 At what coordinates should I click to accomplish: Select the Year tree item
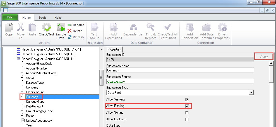pyautogui.click(x=29, y=125)
